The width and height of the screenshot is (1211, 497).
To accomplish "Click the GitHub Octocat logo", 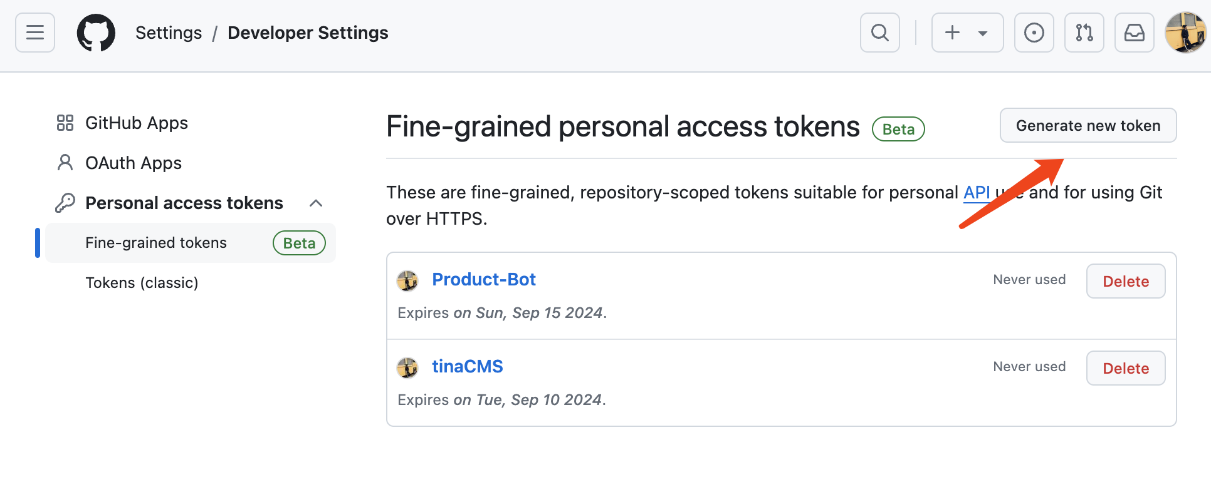I will click(96, 33).
